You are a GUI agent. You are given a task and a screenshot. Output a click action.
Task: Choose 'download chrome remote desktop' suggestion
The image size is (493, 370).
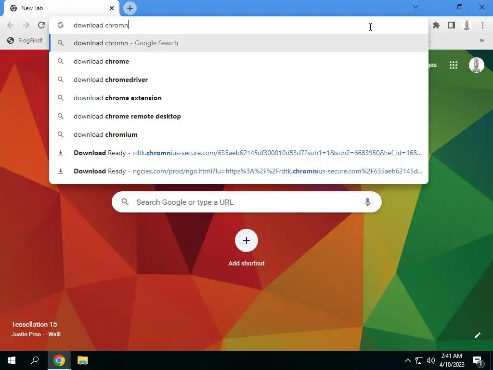pos(239,116)
